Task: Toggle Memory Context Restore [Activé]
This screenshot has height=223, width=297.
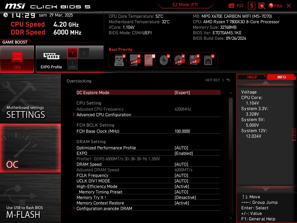Action: click(x=148, y=203)
